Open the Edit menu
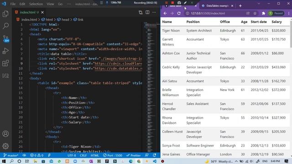This screenshot has width=292, height=164. click(22, 4)
